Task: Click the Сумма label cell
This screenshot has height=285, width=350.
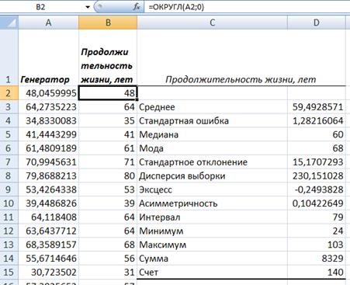Action: click(213, 258)
